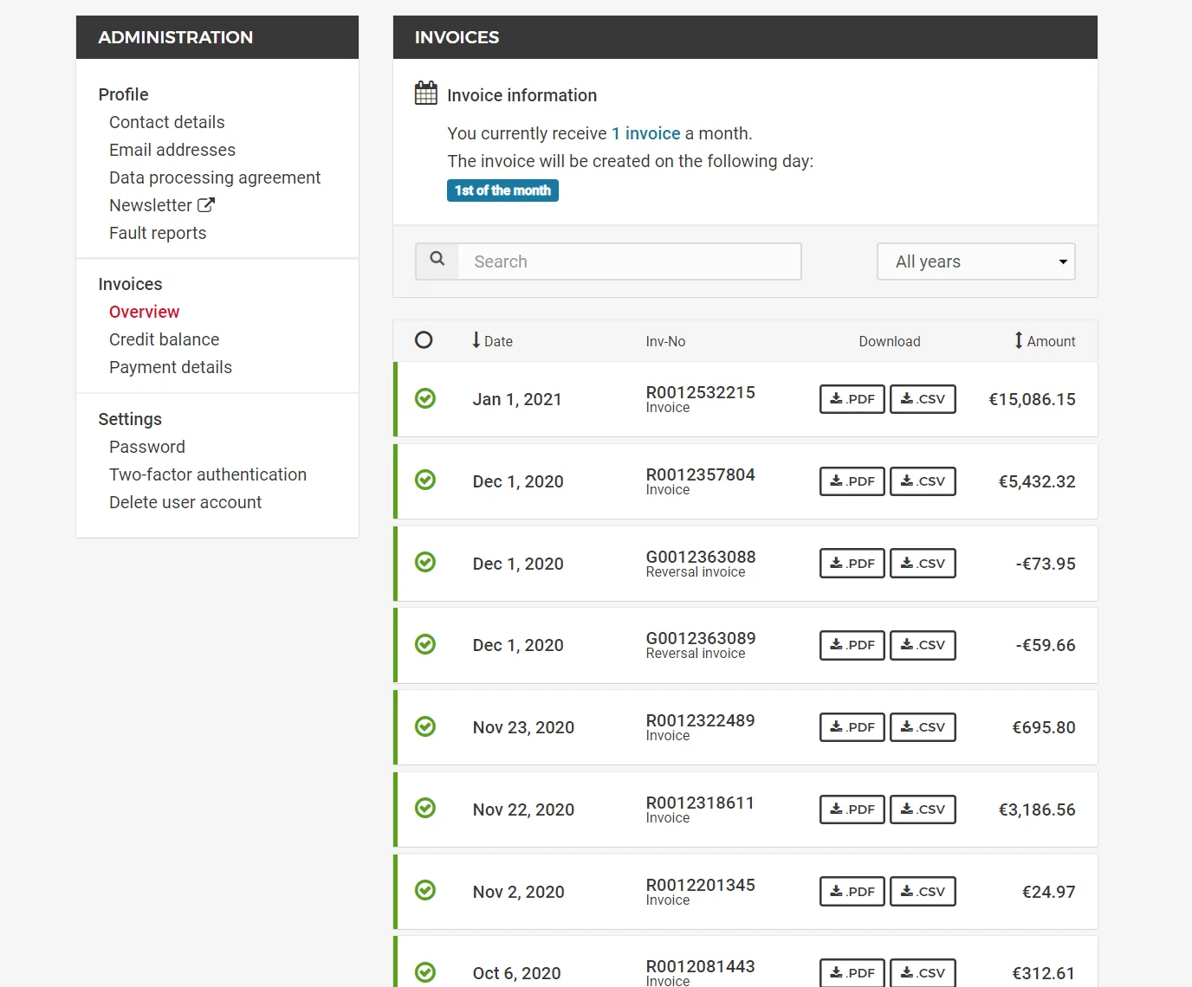Sort invoices by Amount arrow
This screenshot has height=987, width=1192.
1019,340
